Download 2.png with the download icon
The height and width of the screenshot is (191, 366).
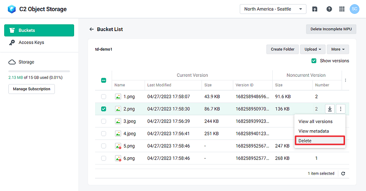tap(330, 109)
